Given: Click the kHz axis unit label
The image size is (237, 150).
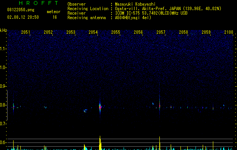Looking at the screenshot, I should pyautogui.click(x=3, y=30).
